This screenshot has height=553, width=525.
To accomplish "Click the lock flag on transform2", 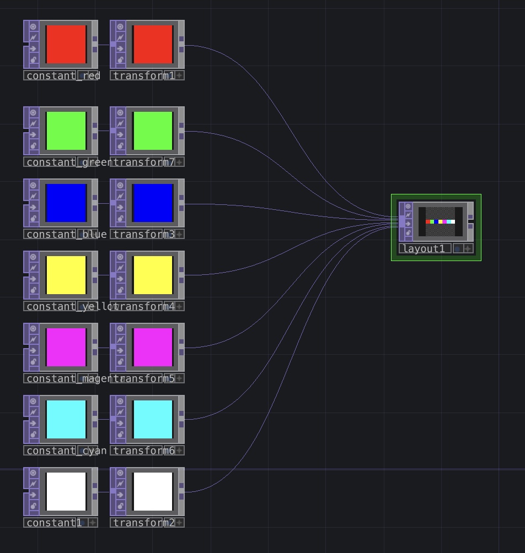I will tap(120, 506).
